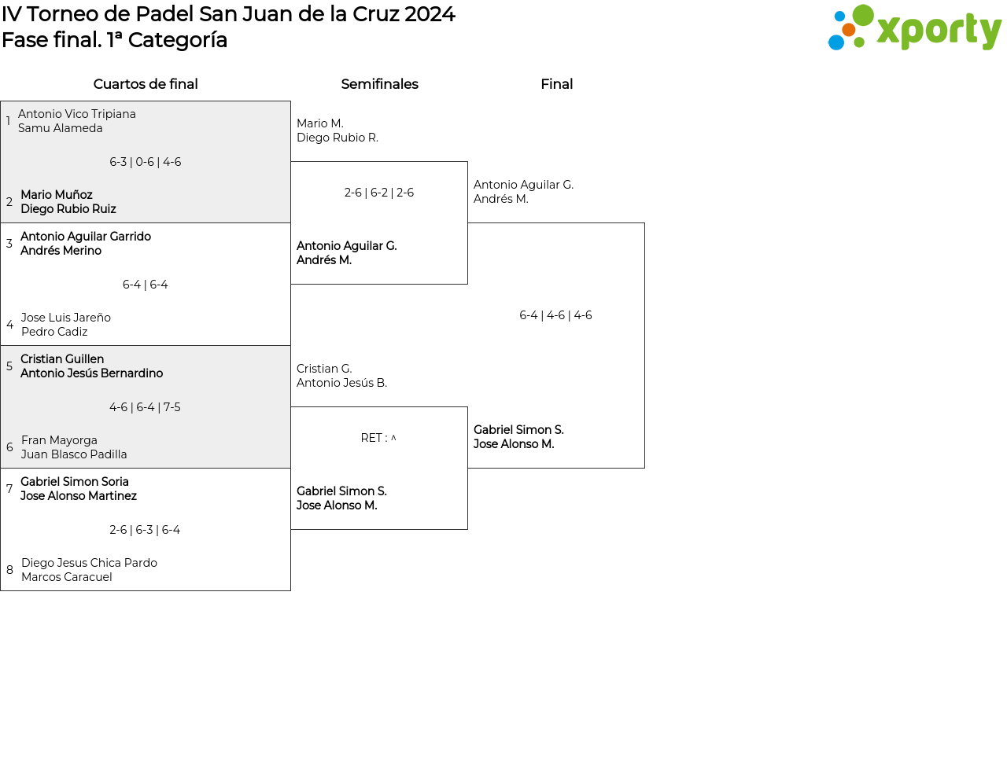The width and height of the screenshot is (1007, 772).
Task: Click Fran Mayorga and Juan Blasco Padilla
Action: [74, 447]
